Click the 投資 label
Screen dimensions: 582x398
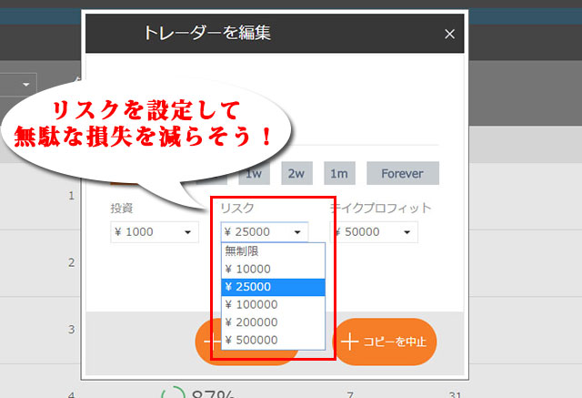click(122, 208)
